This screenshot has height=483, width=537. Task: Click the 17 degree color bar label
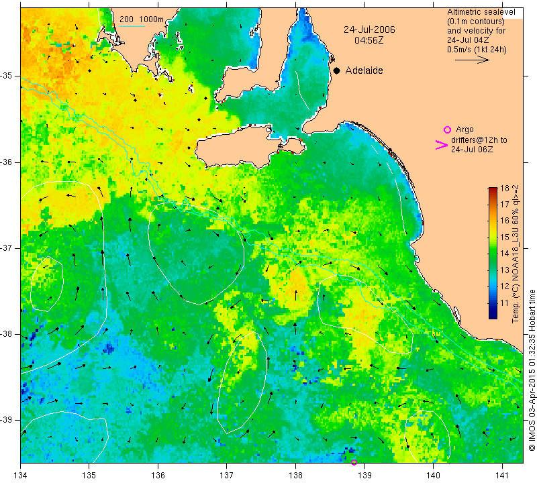(505, 205)
